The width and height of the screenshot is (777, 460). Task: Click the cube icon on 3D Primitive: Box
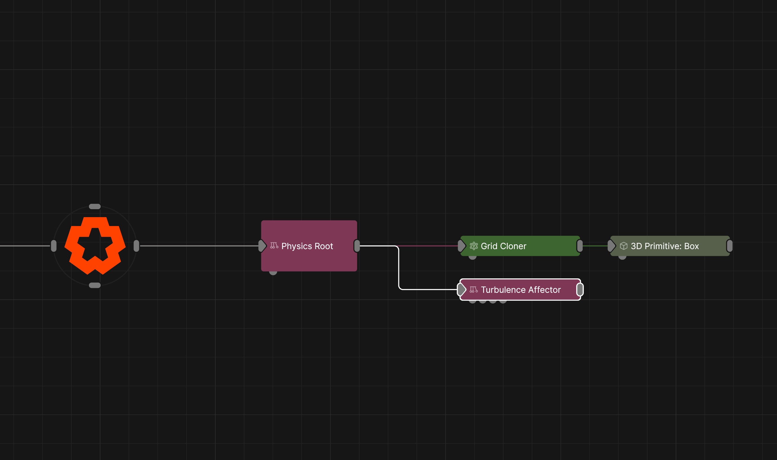(623, 246)
